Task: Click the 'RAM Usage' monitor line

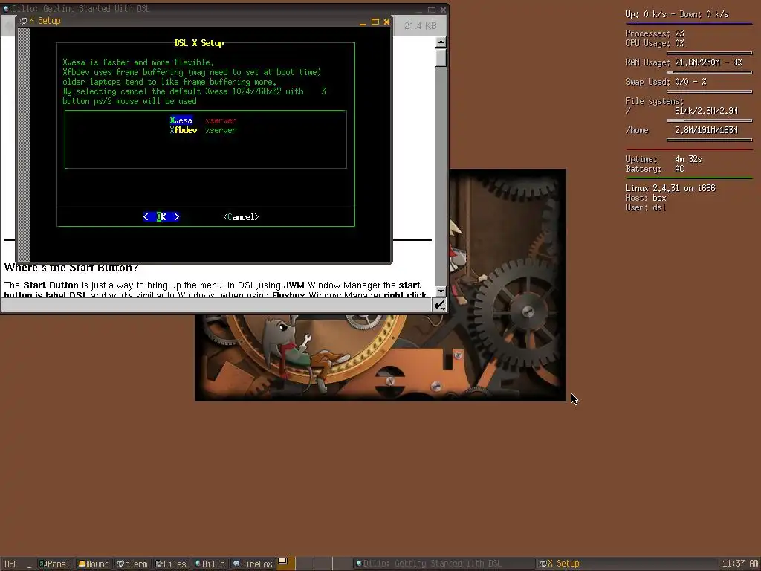Action: pos(684,62)
